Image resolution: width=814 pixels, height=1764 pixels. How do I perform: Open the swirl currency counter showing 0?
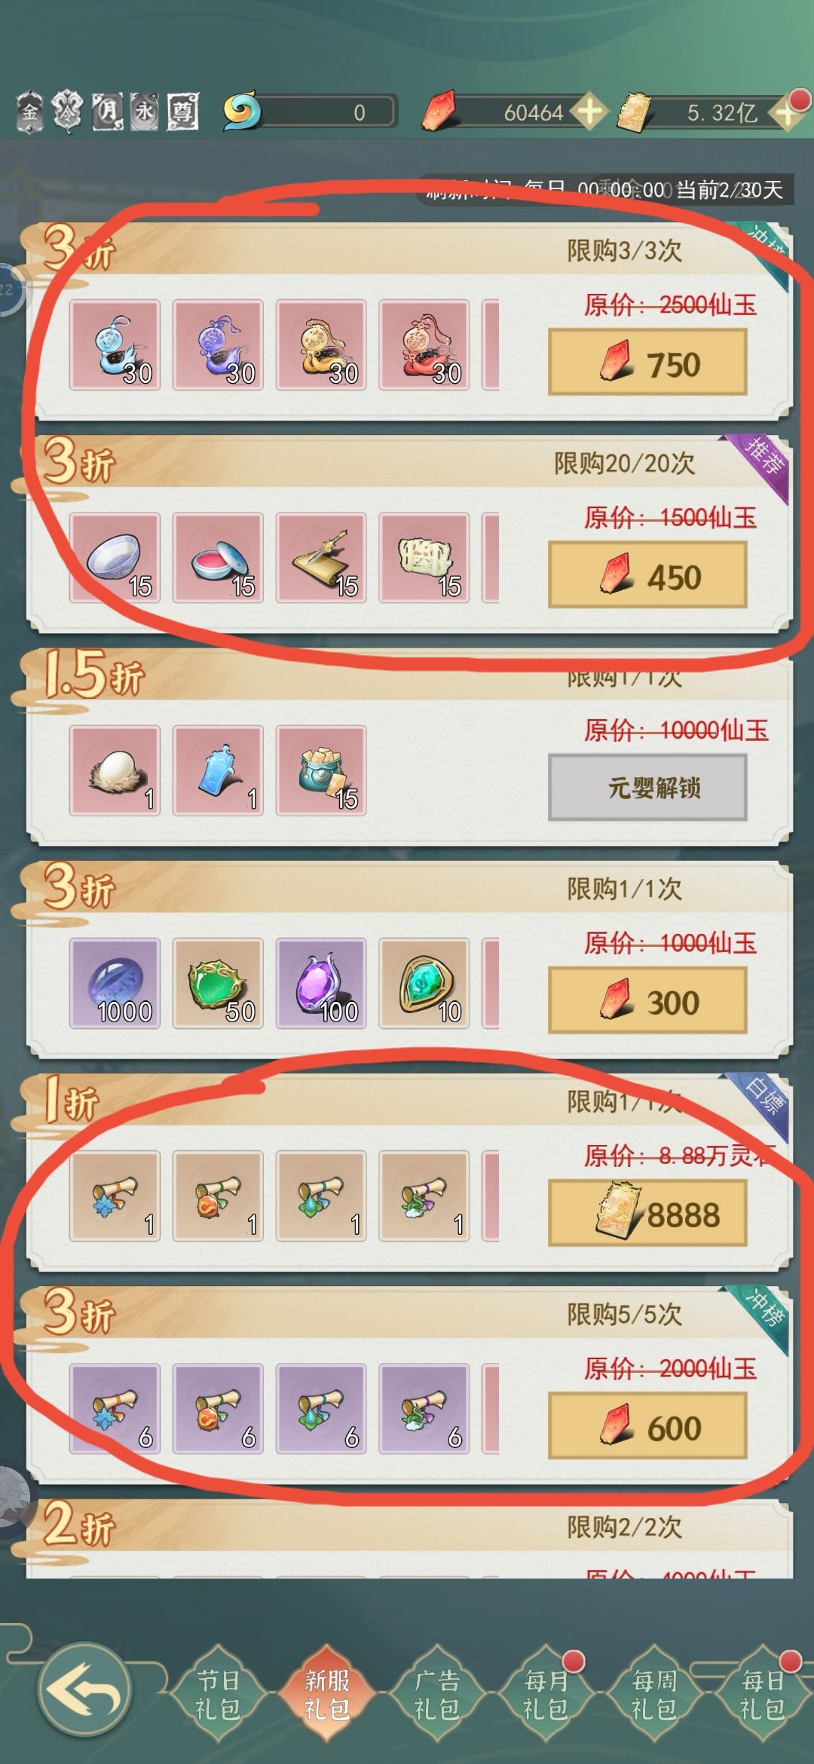[310, 112]
